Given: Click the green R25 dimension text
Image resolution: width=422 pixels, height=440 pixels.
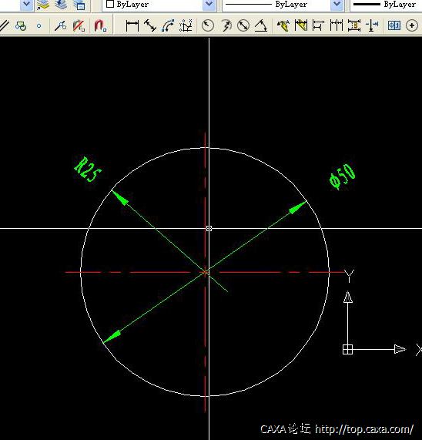Looking at the screenshot, I should [x=88, y=170].
